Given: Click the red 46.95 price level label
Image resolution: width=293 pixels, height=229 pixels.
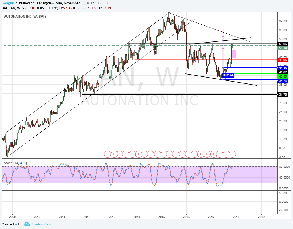Looking at the screenshot, I should [282, 60].
